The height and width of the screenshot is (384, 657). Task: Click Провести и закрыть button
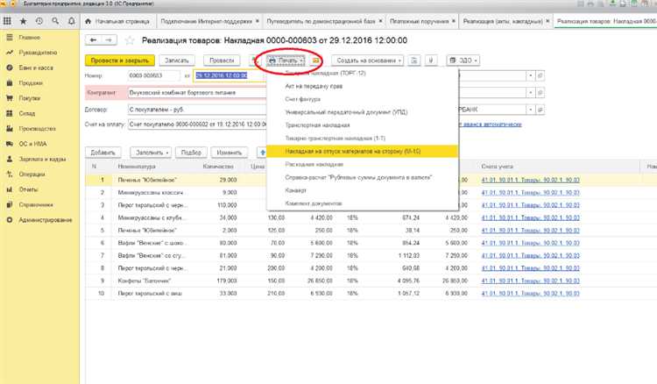120,60
